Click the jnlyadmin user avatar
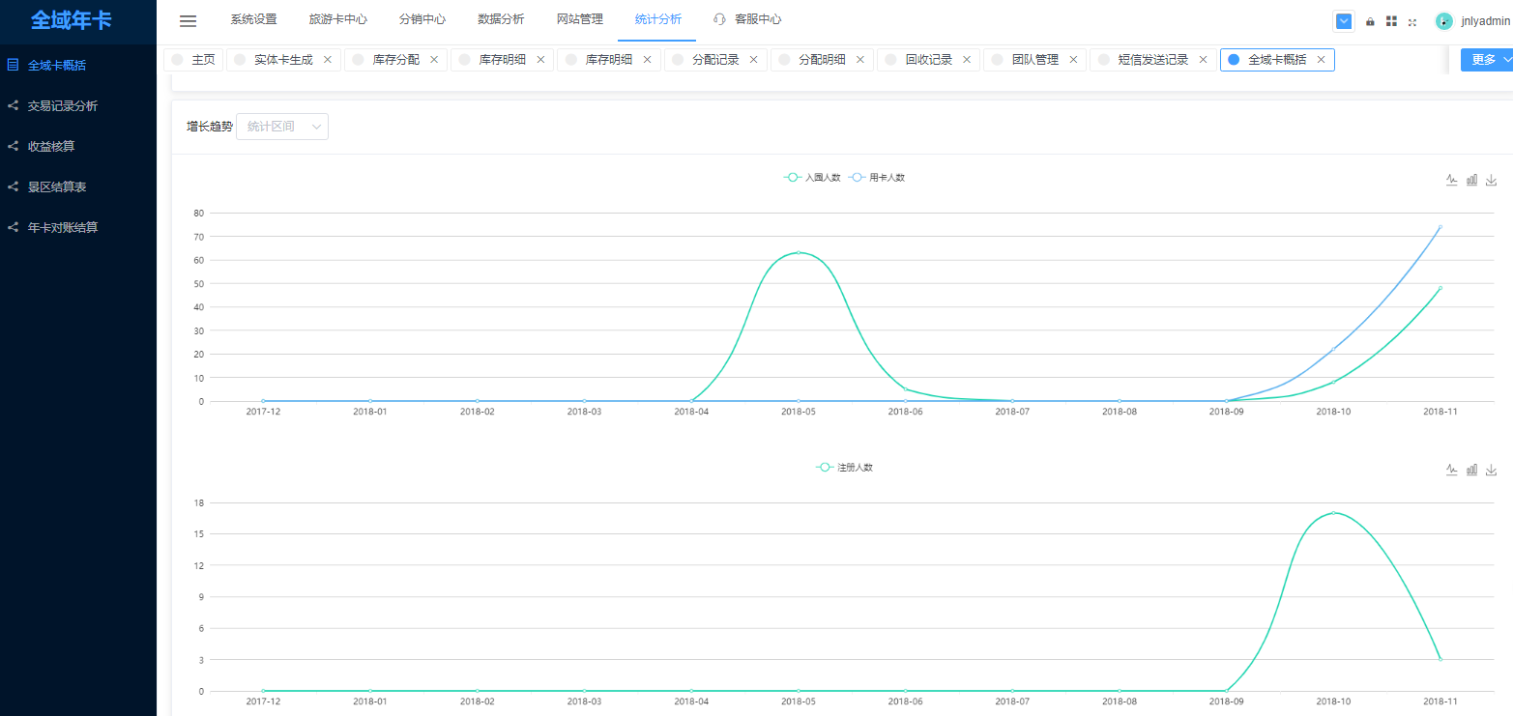Image resolution: width=1513 pixels, height=716 pixels. pos(1444,21)
